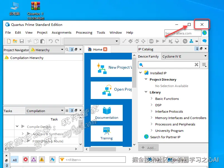Screen dimensions: 224x168
Task: Toggle pin on Project Navigator panel
Action: 72,50
